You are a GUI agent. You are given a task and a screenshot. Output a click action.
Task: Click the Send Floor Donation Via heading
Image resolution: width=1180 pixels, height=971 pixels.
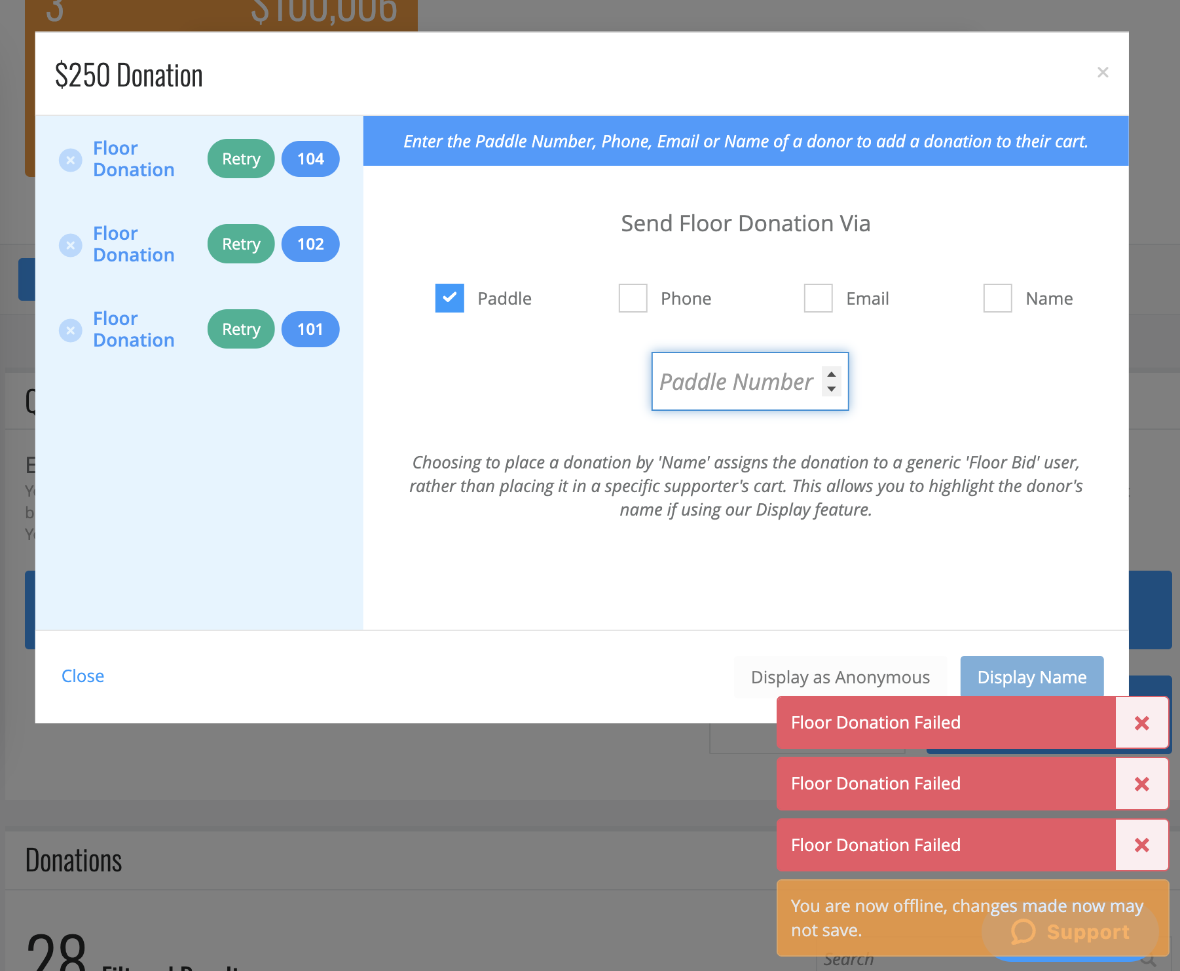[x=746, y=223]
